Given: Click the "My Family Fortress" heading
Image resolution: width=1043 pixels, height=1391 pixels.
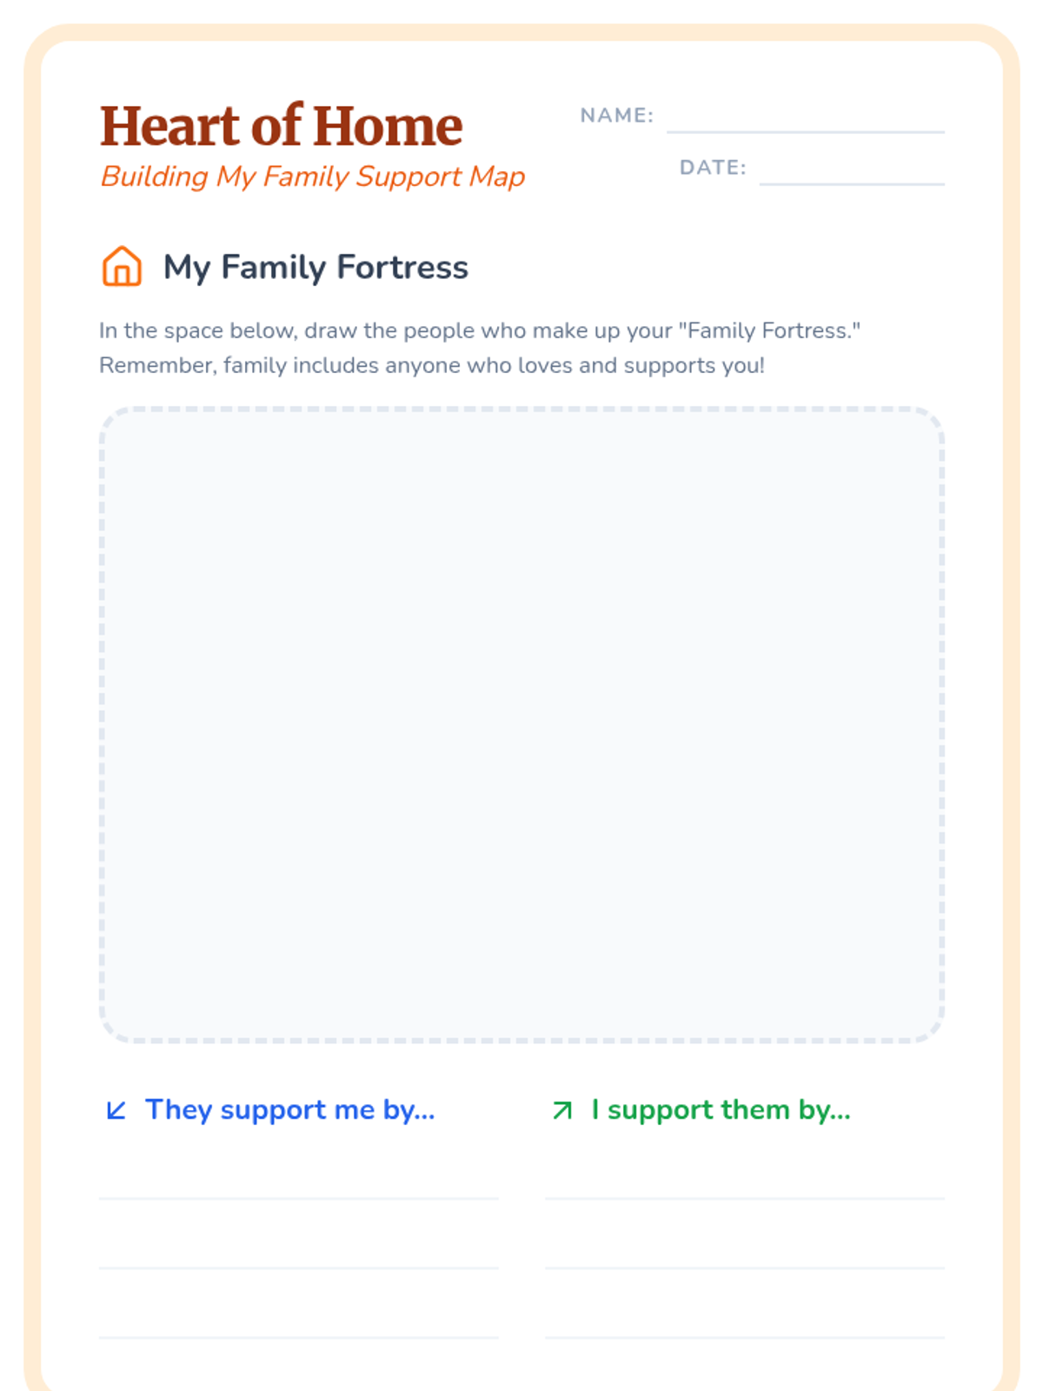Looking at the screenshot, I should pos(316,267).
